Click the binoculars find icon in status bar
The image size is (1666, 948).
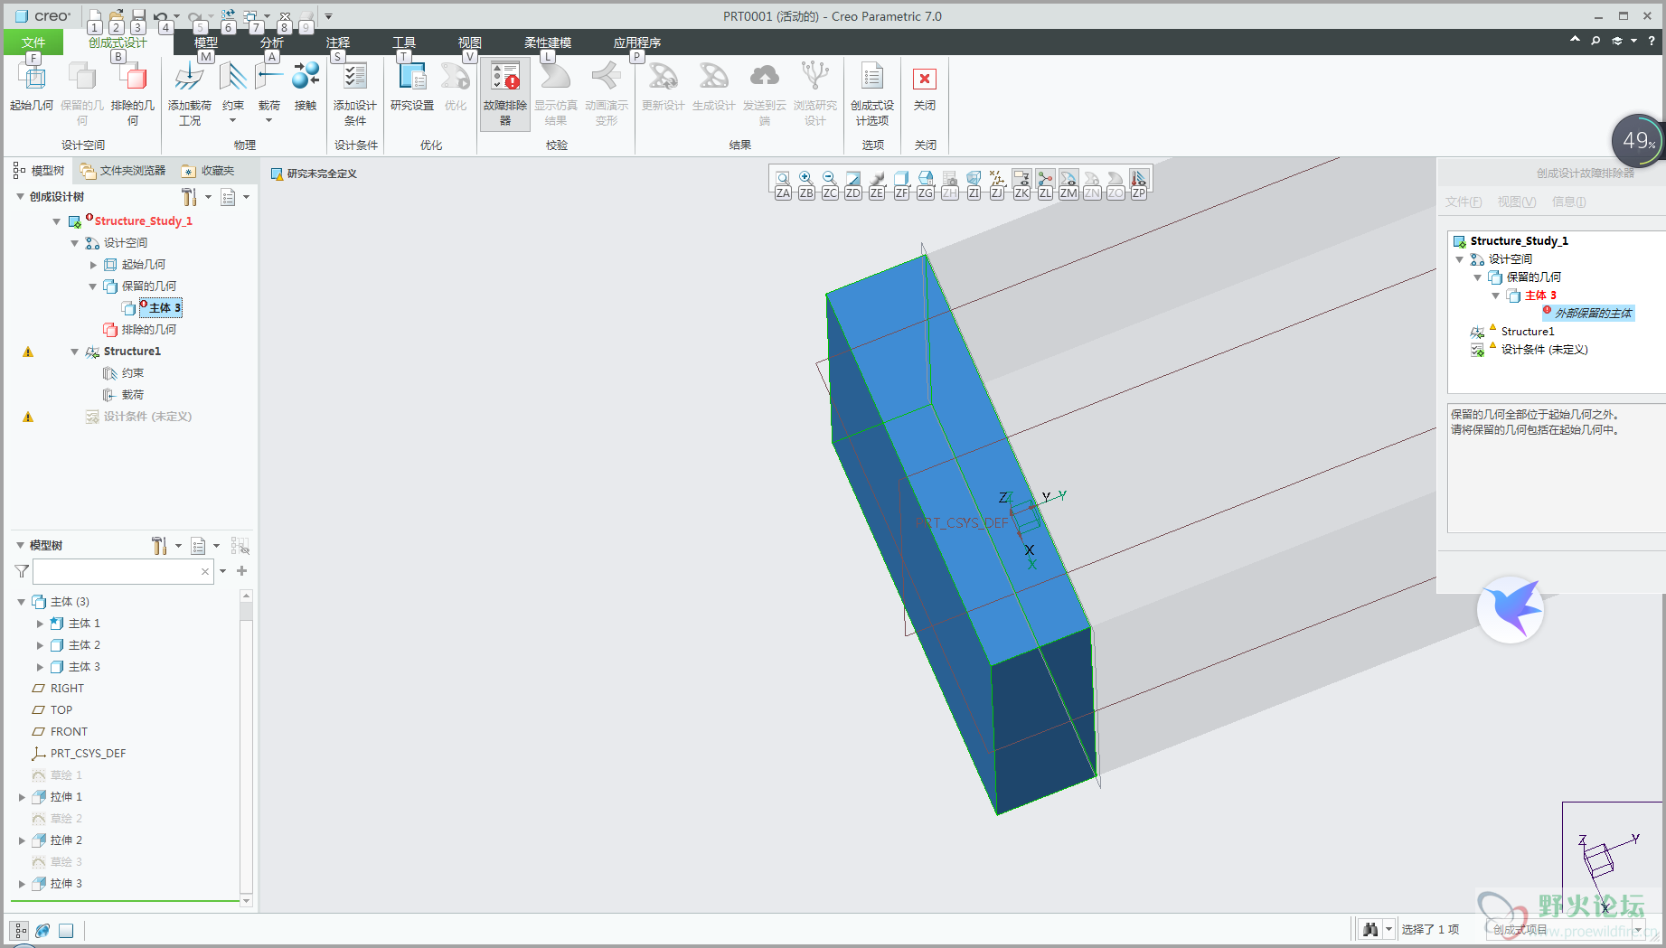point(1370,929)
